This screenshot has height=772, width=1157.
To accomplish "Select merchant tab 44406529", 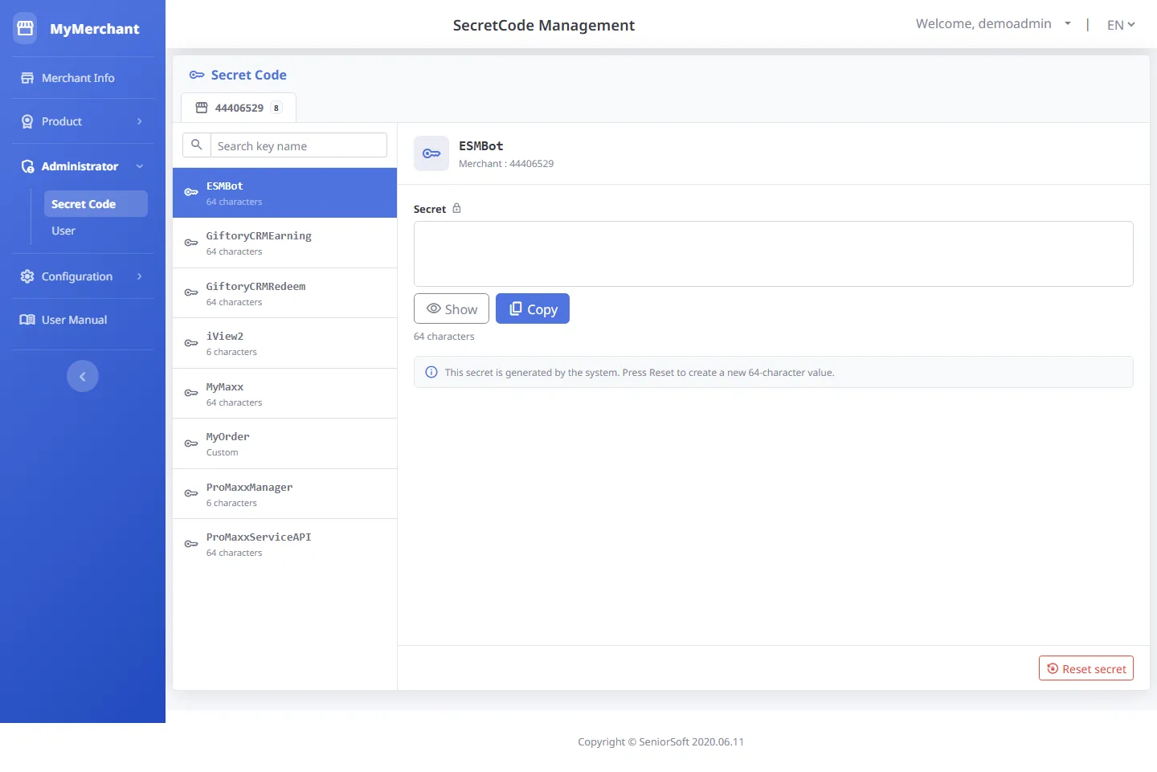I will (239, 108).
